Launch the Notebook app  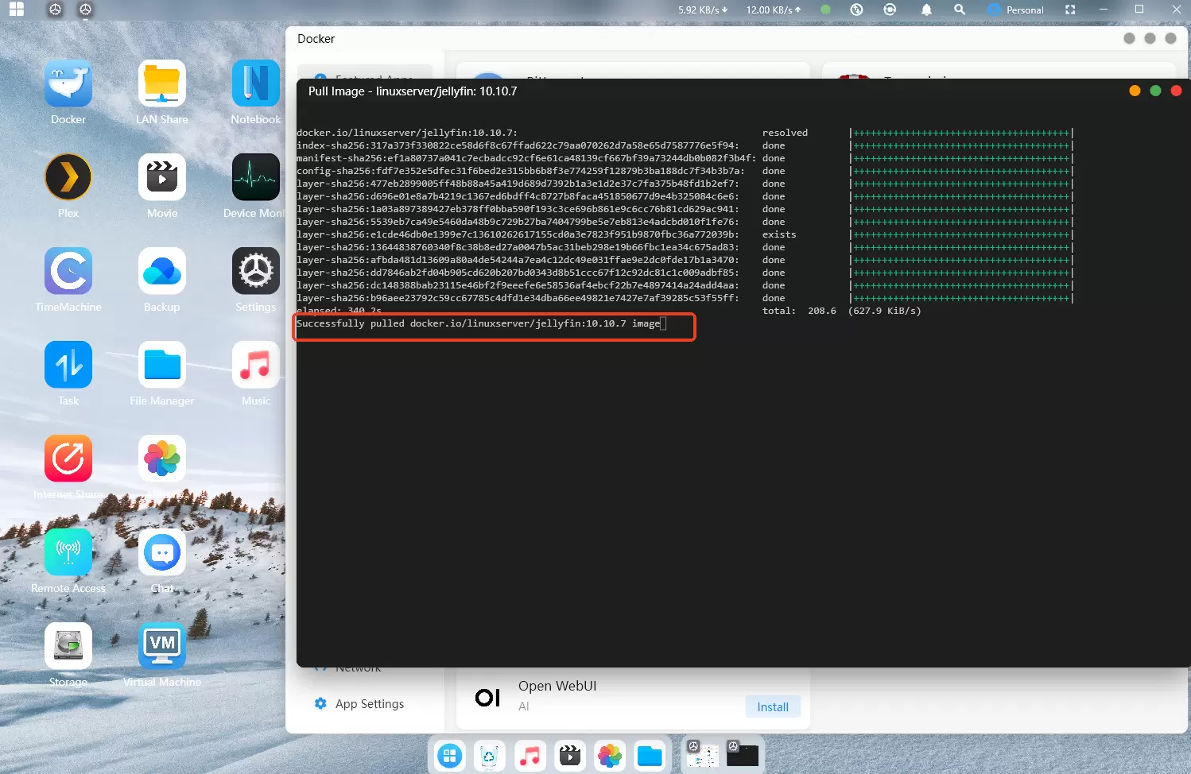tap(256, 83)
